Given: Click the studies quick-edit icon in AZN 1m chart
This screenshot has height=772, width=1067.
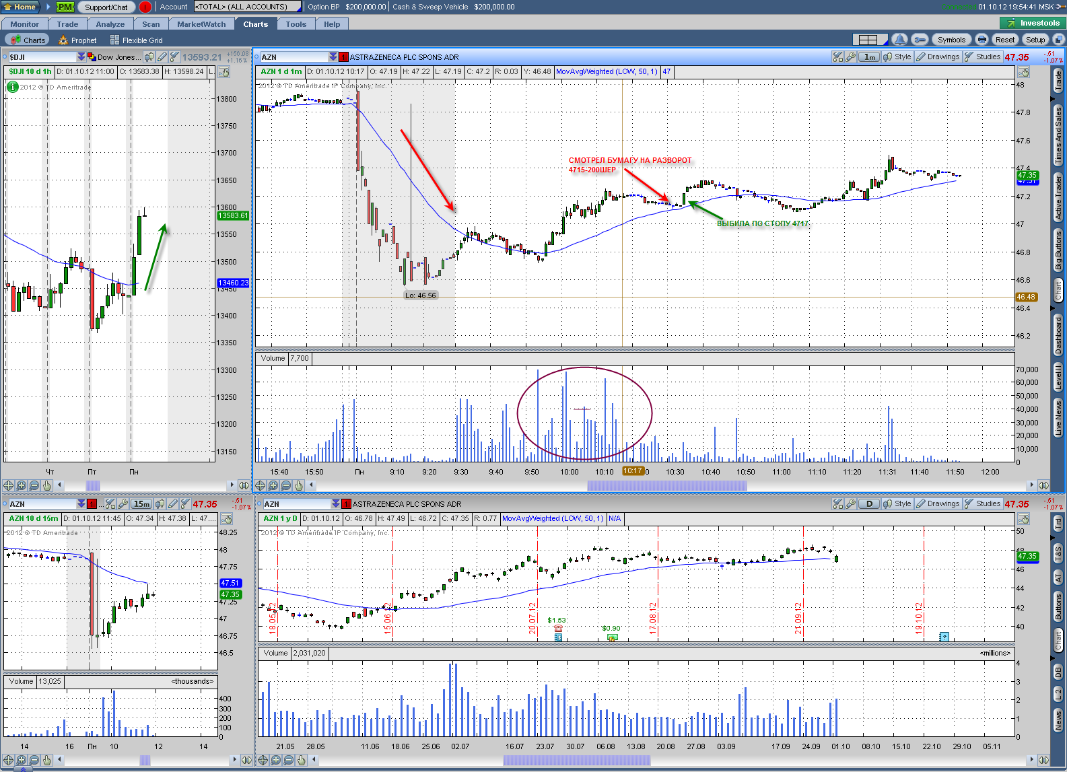Looking at the screenshot, I should [x=837, y=57].
